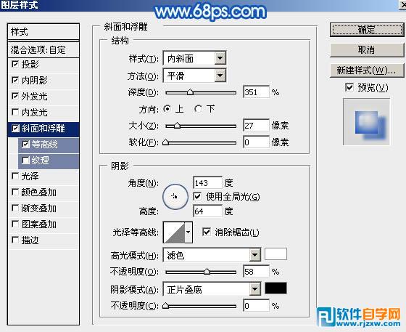406x332 pixels.
Task: Open the 内发光 inner glow settings row
Action: (43, 113)
